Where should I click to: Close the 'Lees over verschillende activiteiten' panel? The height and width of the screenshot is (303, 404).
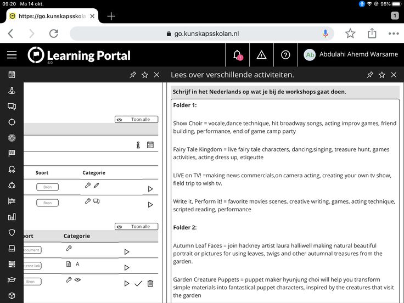tap(394, 75)
